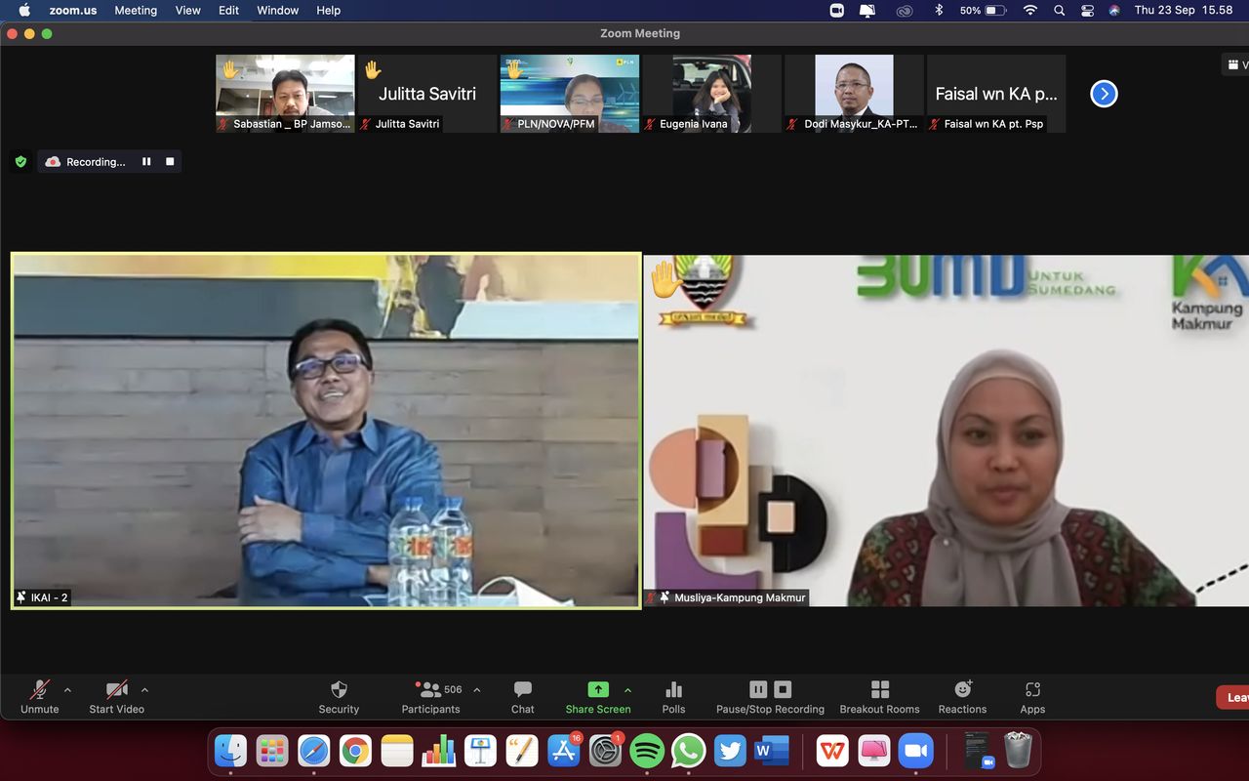Image resolution: width=1249 pixels, height=781 pixels.
Task: Click Musliya-Kampung Makmur video panel
Action: (x=947, y=431)
